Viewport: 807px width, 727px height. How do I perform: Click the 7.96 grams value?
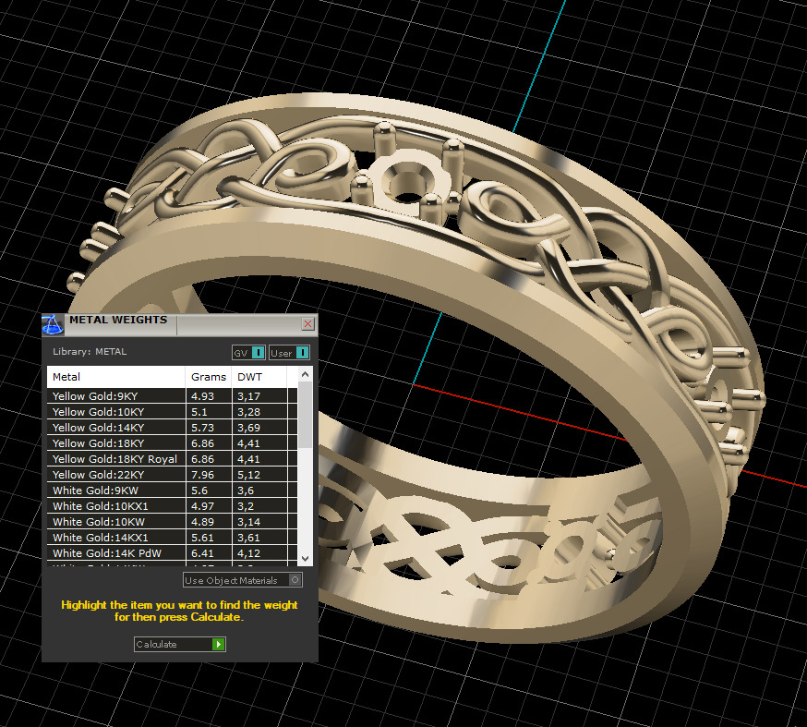[202, 475]
